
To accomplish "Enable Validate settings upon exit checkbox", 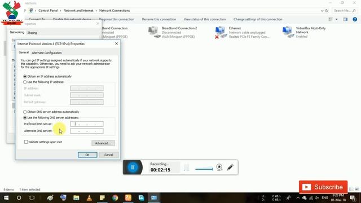I will [x=26, y=142].
